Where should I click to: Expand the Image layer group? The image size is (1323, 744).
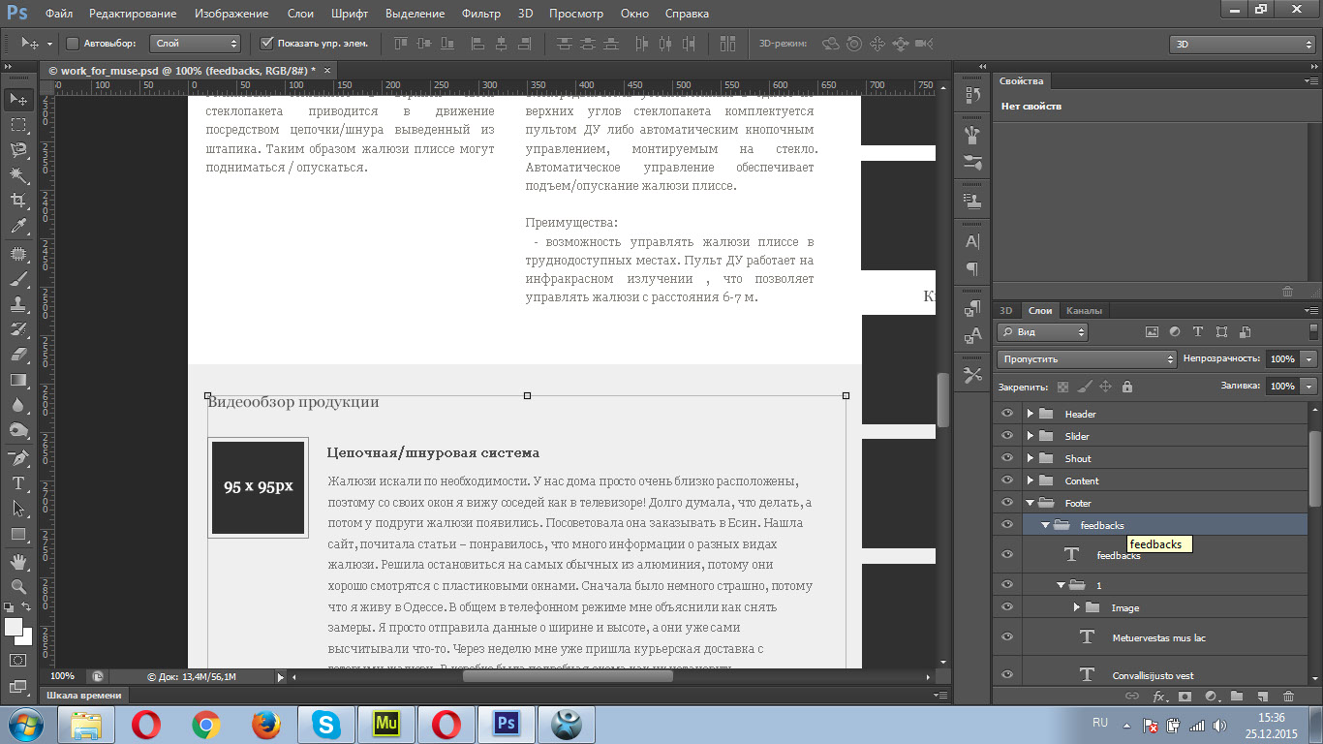click(1077, 607)
